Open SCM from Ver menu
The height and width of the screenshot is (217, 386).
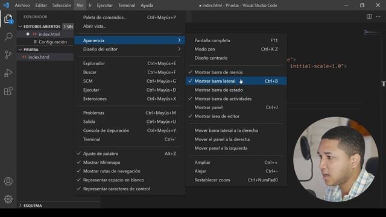pyautogui.click(x=130, y=81)
